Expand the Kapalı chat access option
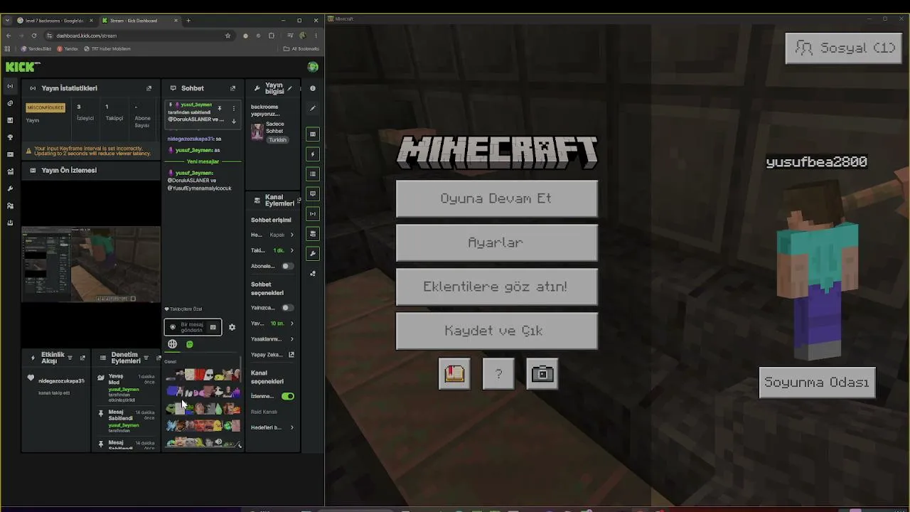Image resolution: width=910 pixels, height=512 pixels. click(x=291, y=235)
